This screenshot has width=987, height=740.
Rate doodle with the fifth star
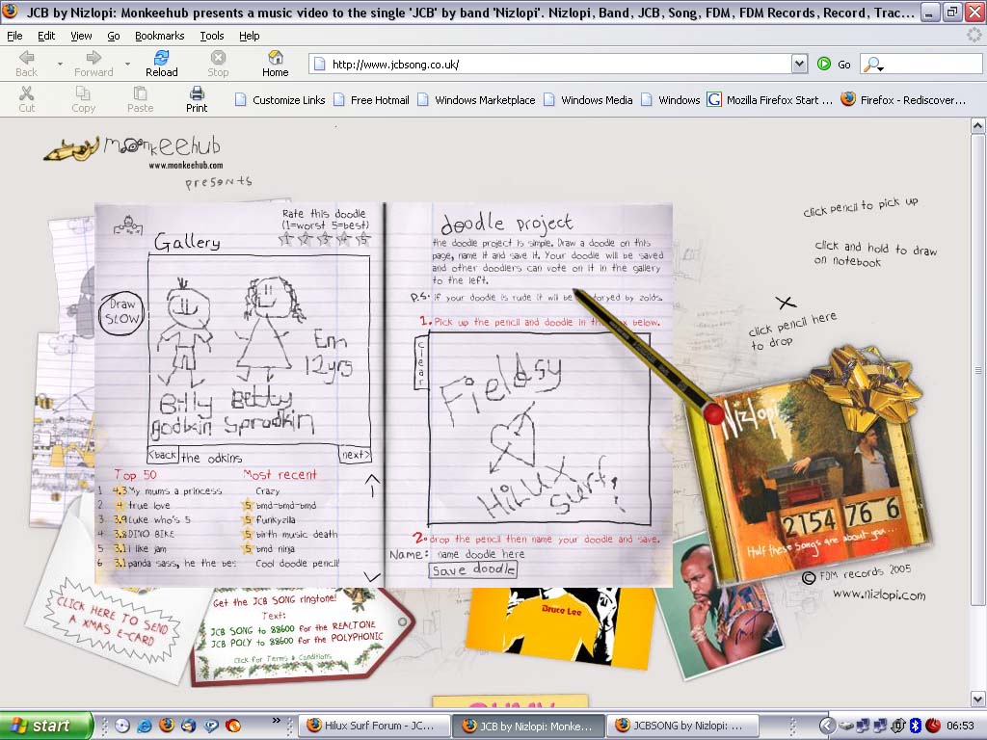click(x=361, y=239)
